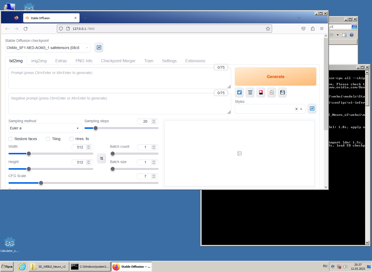The image size is (372, 272).
Task: Open the Extensions tab
Action: tap(195, 61)
